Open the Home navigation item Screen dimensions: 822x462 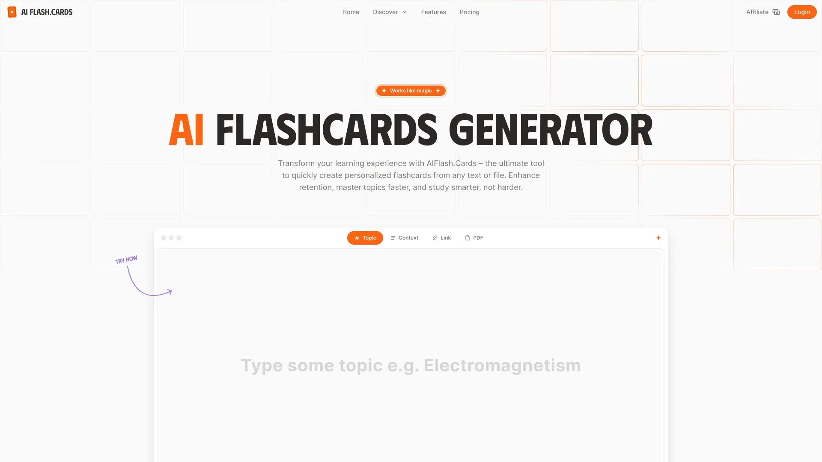click(x=351, y=11)
